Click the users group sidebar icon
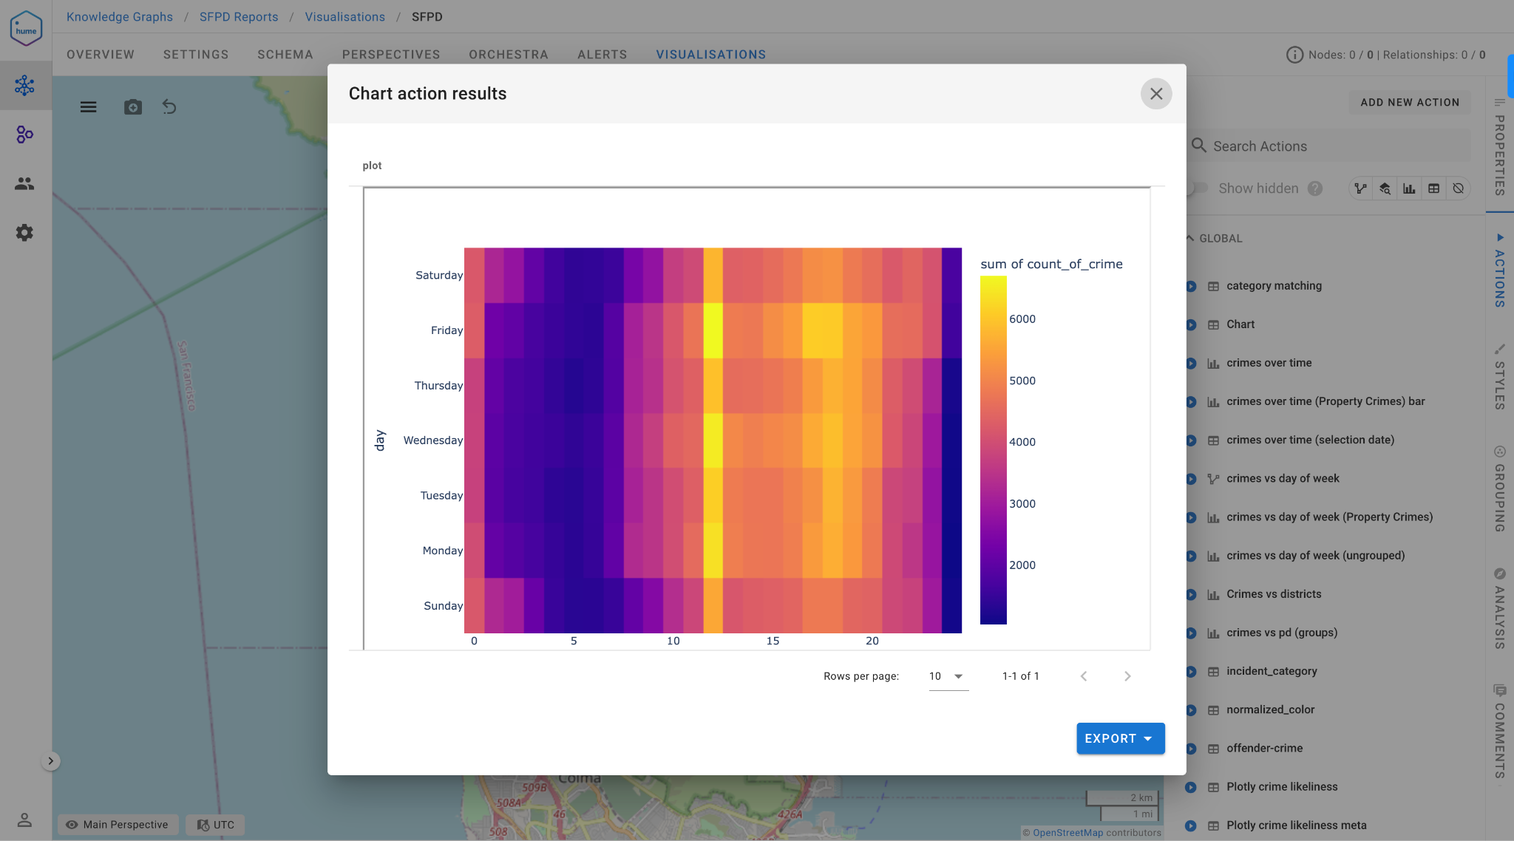 25,184
